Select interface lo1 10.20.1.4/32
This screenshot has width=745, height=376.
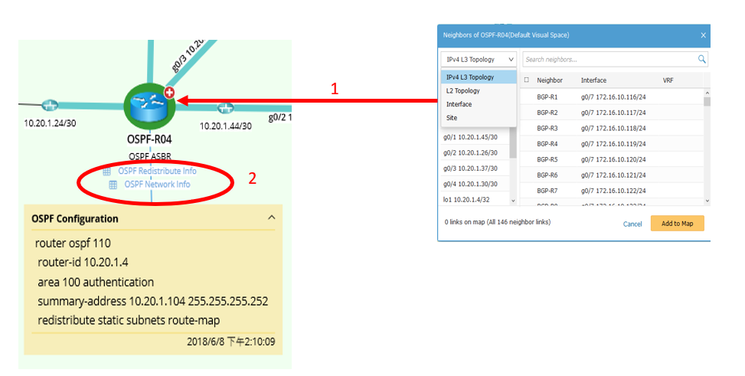click(466, 200)
